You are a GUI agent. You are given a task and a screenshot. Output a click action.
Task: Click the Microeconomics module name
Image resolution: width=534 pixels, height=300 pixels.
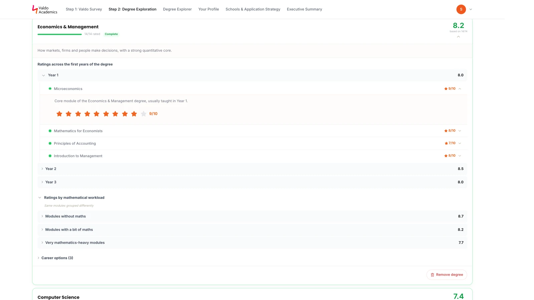(68, 89)
